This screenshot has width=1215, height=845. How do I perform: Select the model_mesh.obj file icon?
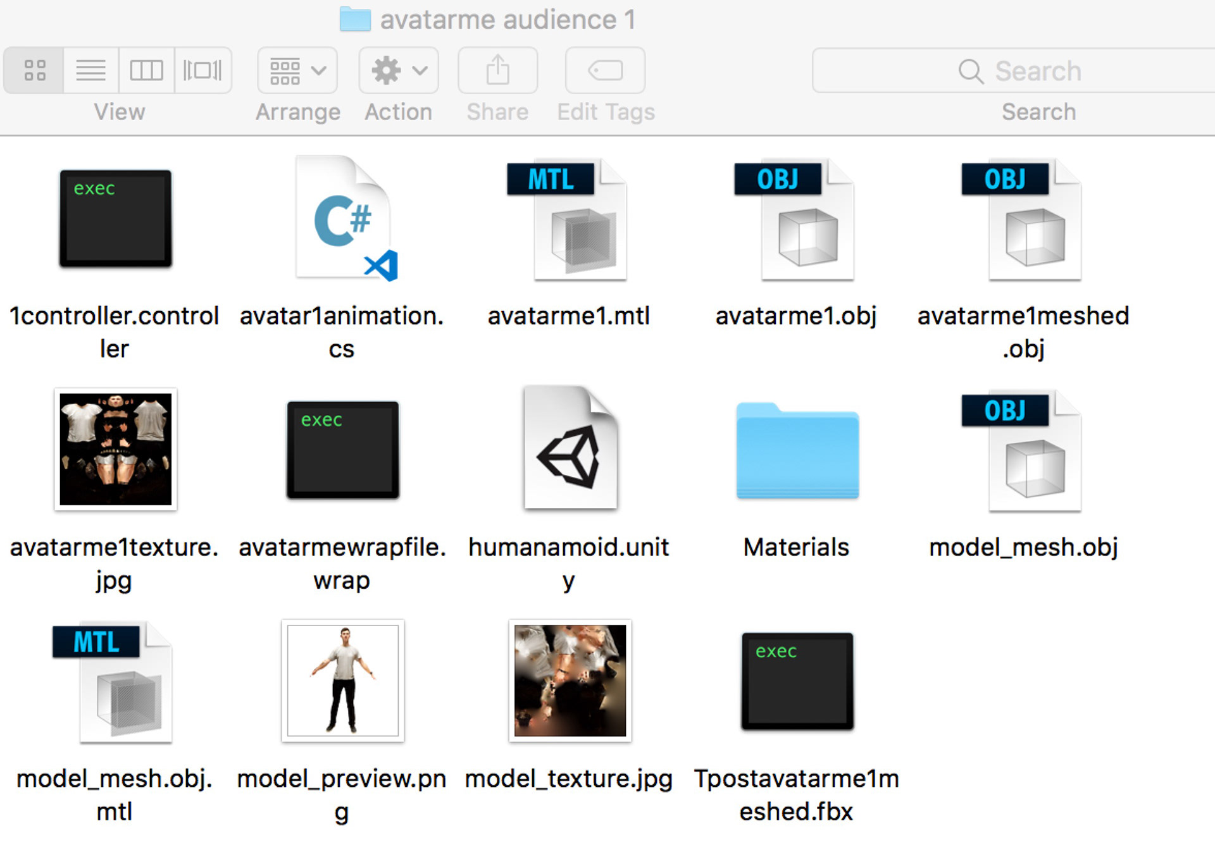1022,450
